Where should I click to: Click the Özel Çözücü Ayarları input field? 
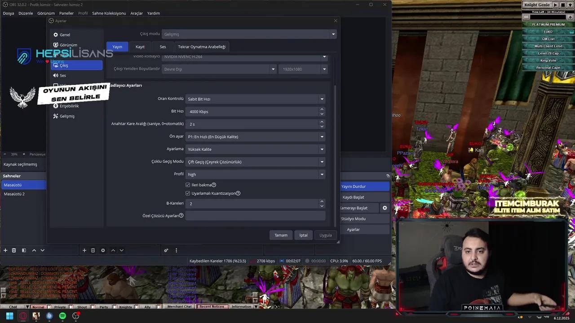(x=255, y=215)
